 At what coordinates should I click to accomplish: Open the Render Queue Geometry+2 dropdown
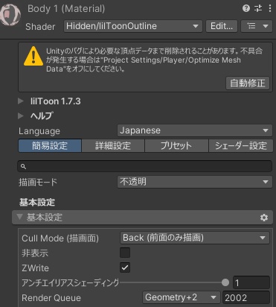182,297
